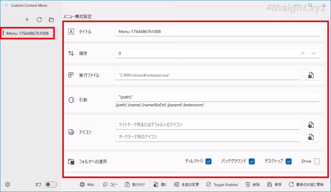
Task: Click the 開く open button
Action: pyautogui.click(x=160, y=184)
